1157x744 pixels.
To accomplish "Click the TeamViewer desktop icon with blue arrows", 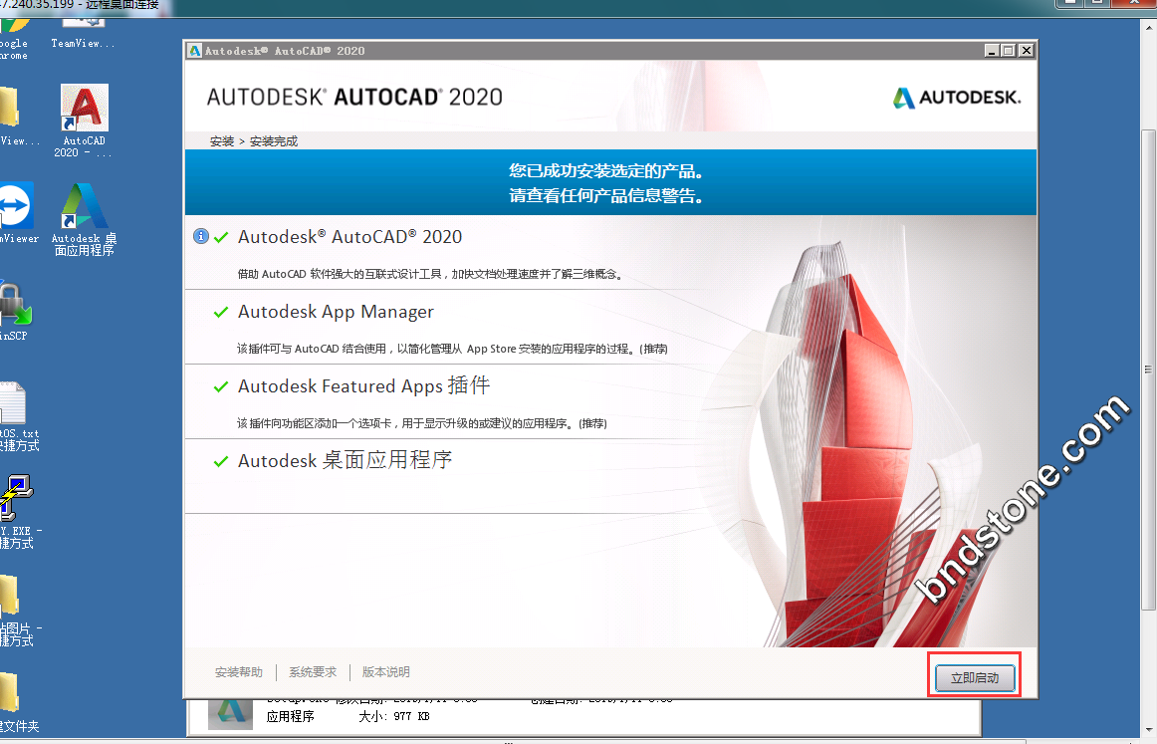I will point(16,206).
